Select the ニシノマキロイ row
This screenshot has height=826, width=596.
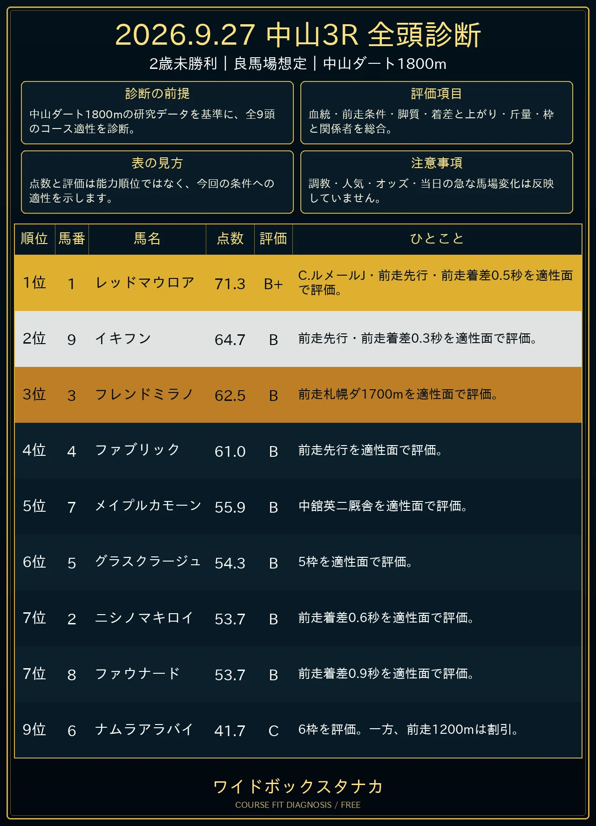[x=298, y=618]
